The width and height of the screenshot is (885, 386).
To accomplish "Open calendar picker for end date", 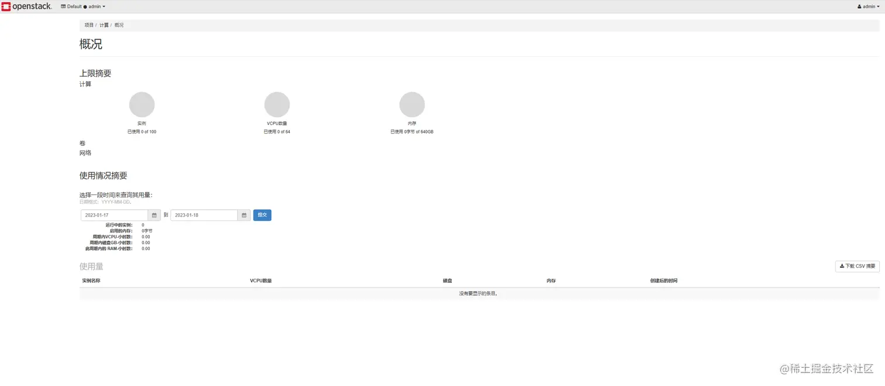I will click(x=244, y=215).
